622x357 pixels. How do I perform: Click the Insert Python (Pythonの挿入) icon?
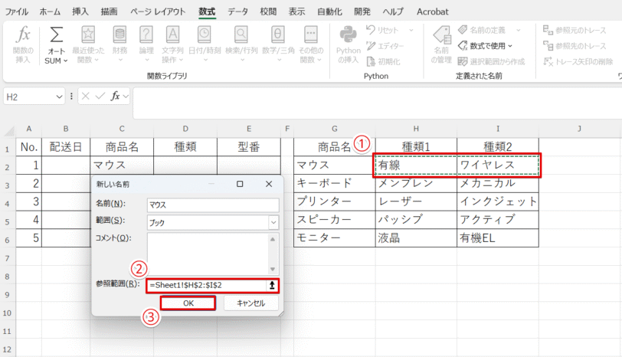coord(348,35)
